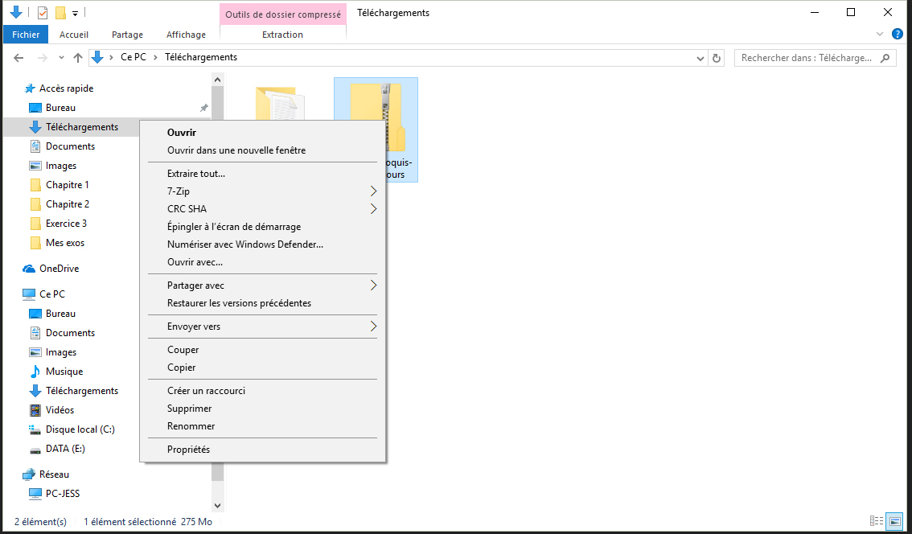
Task: Open the Affichage ribbon tab
Action: [186, 35]
